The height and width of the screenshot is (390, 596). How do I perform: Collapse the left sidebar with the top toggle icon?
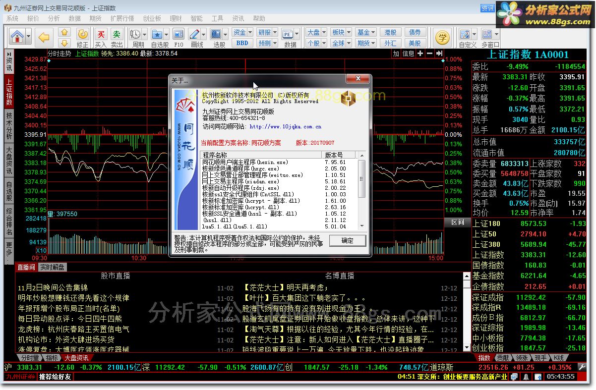pos(9,54)
